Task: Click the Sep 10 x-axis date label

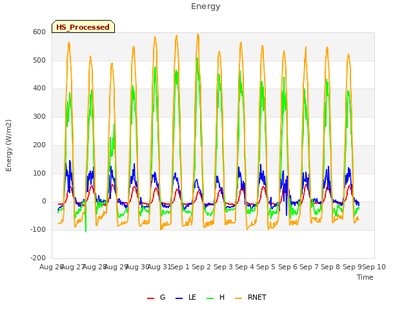Action: point(374,267)
